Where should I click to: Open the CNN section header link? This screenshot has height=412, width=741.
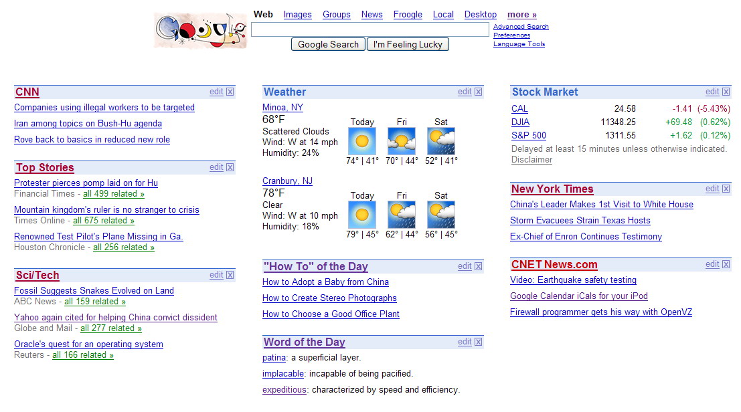pos(27,92)
